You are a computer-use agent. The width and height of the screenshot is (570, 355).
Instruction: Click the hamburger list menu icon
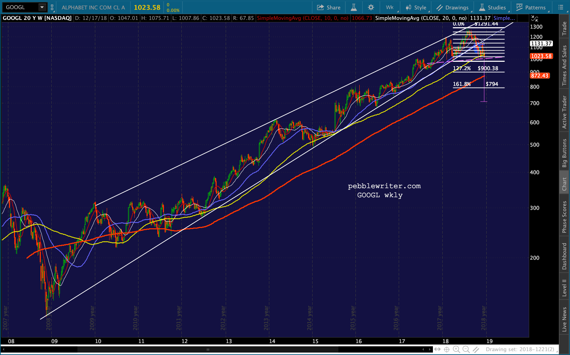click(x=561, y=7)
